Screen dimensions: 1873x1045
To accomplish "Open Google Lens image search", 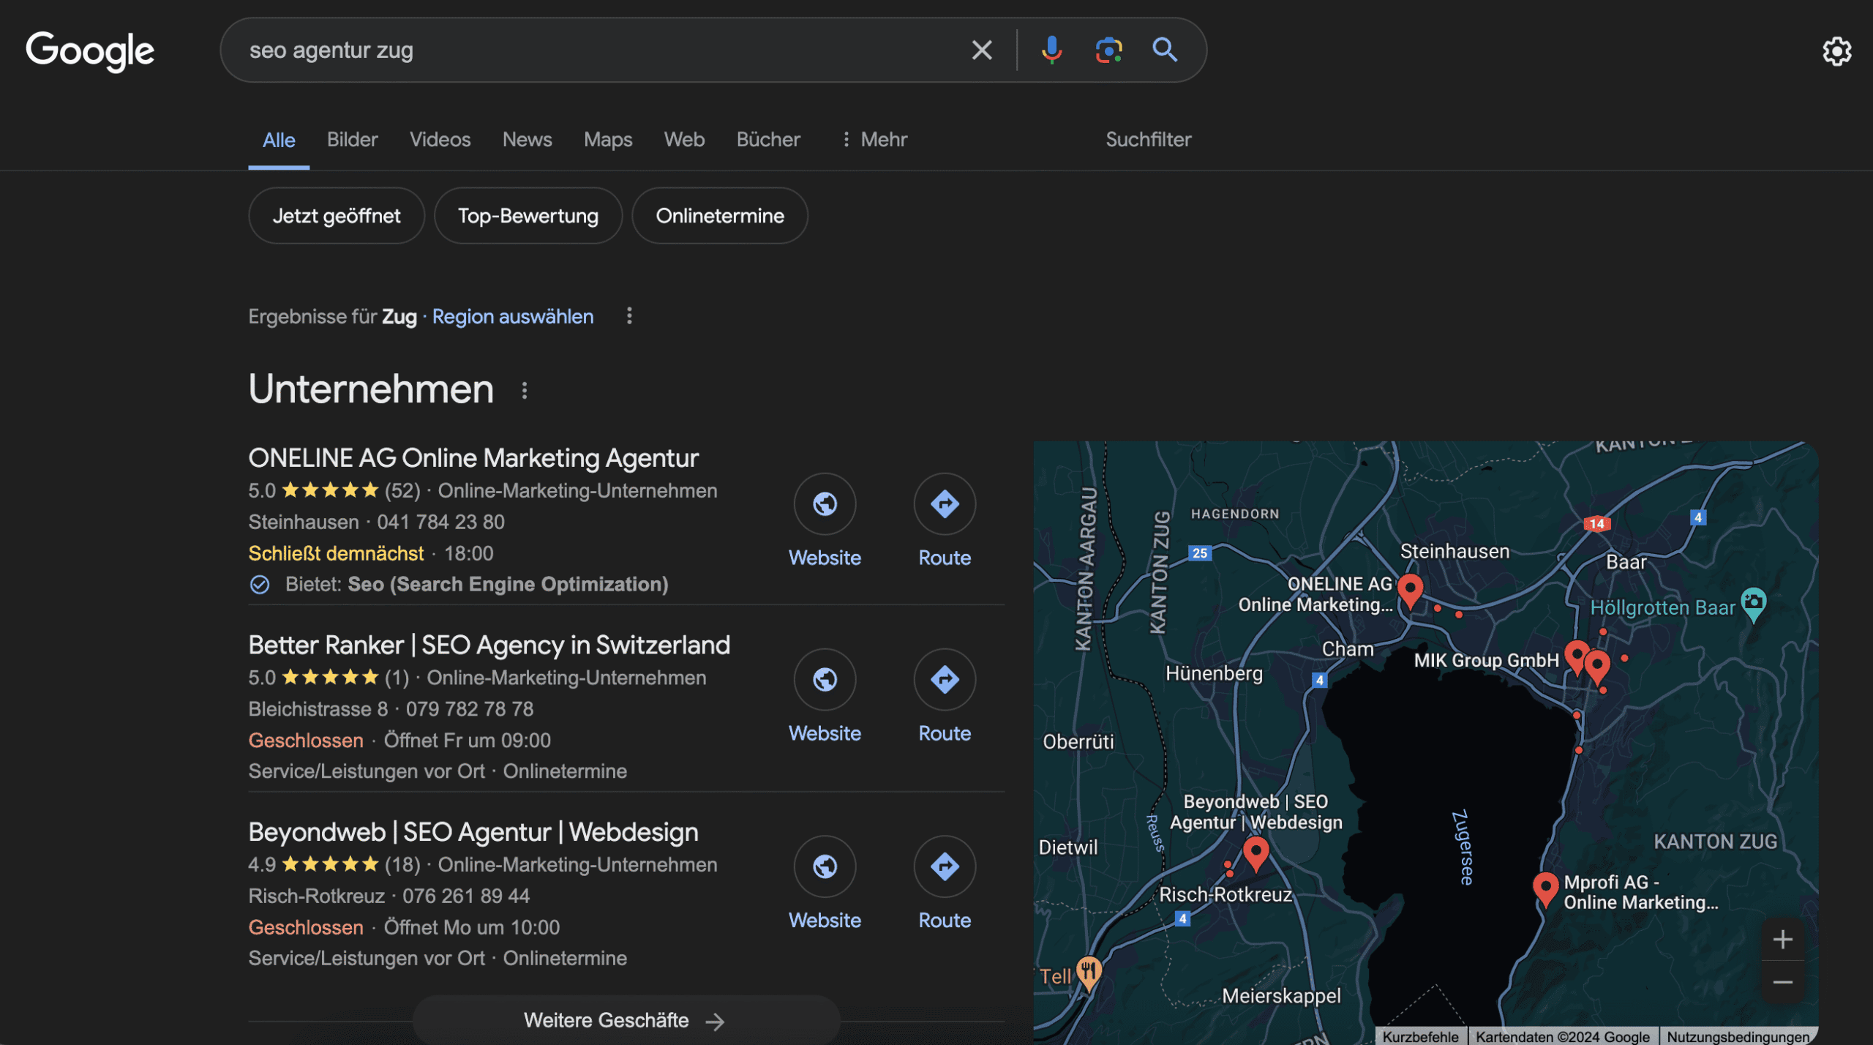I will coord(1108,50).
